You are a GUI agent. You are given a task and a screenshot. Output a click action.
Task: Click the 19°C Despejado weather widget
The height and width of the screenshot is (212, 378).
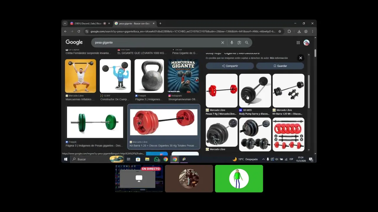point(245,159)
